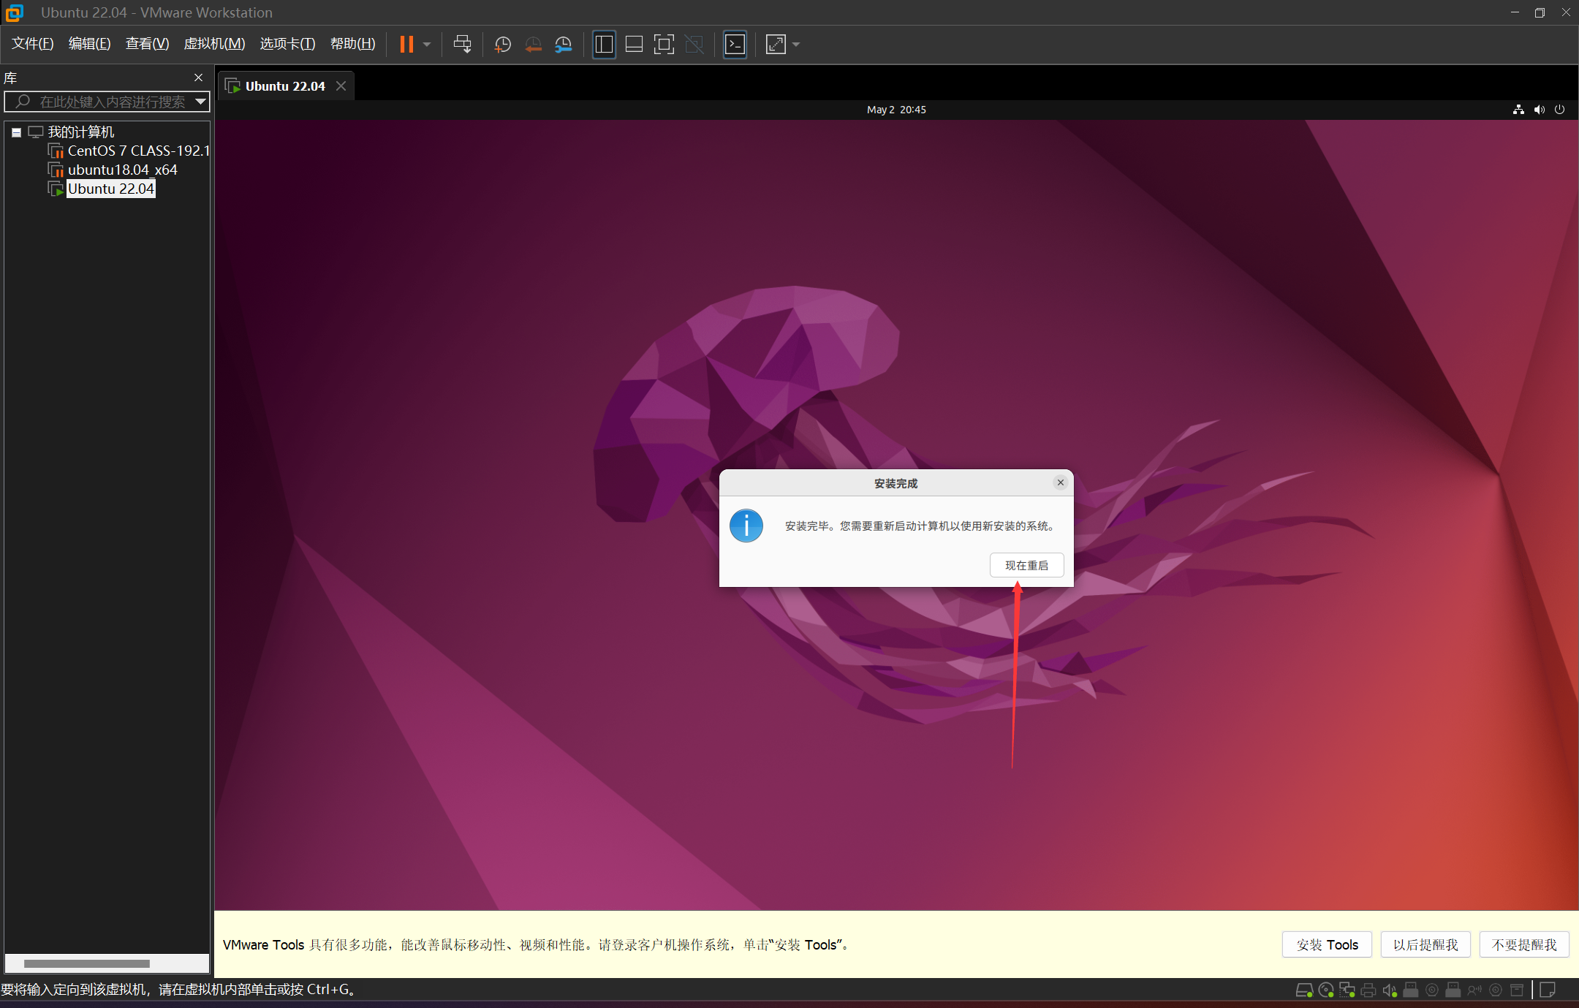Screen dimensions: 1579x1008
Task: Open the console view icon
Action: 735,45
